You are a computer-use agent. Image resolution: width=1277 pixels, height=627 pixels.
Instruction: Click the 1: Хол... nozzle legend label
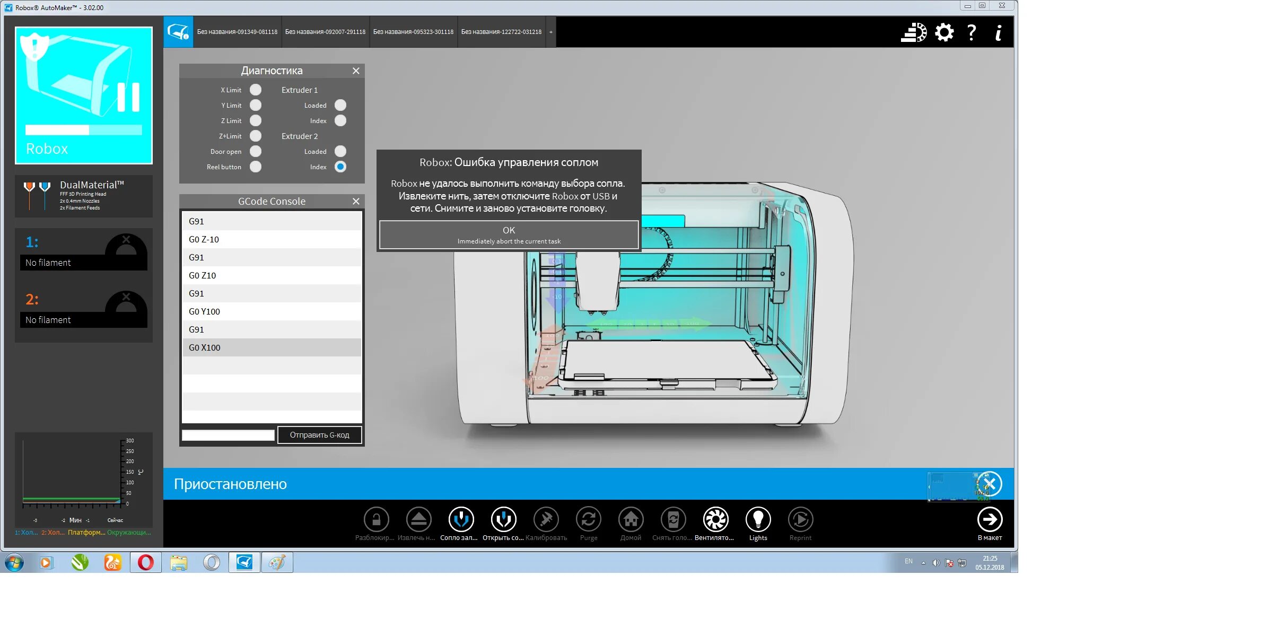(26, 533)
